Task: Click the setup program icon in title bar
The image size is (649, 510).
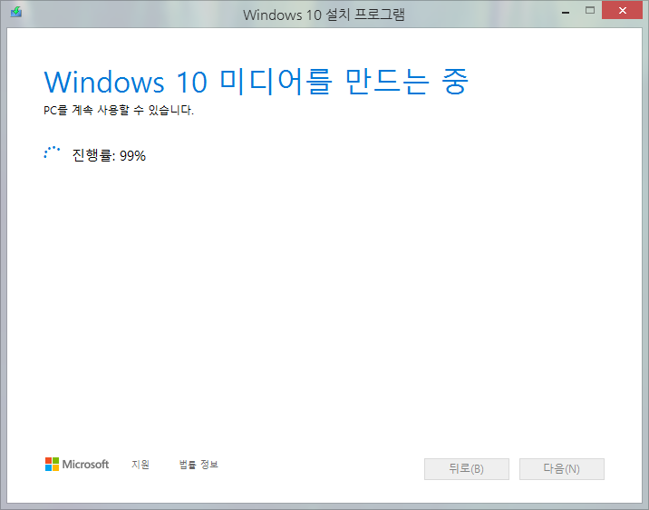Action: click(16, 12)
